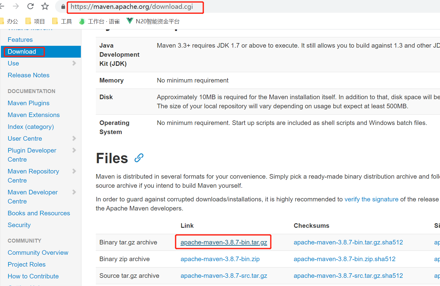Click the Operating System row label

pos(114,127)
